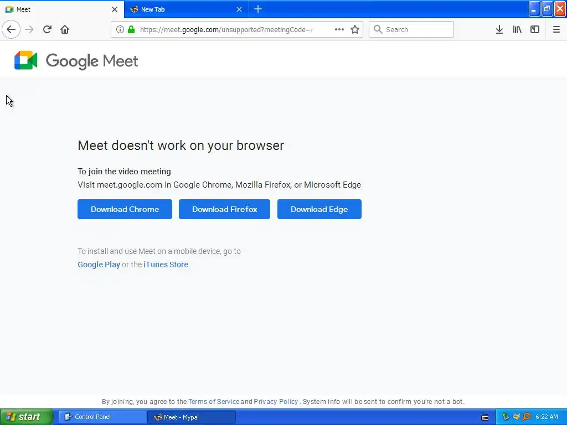Click heading Meet doesn't work on your browser
The image size is (567, 425).
181,146
